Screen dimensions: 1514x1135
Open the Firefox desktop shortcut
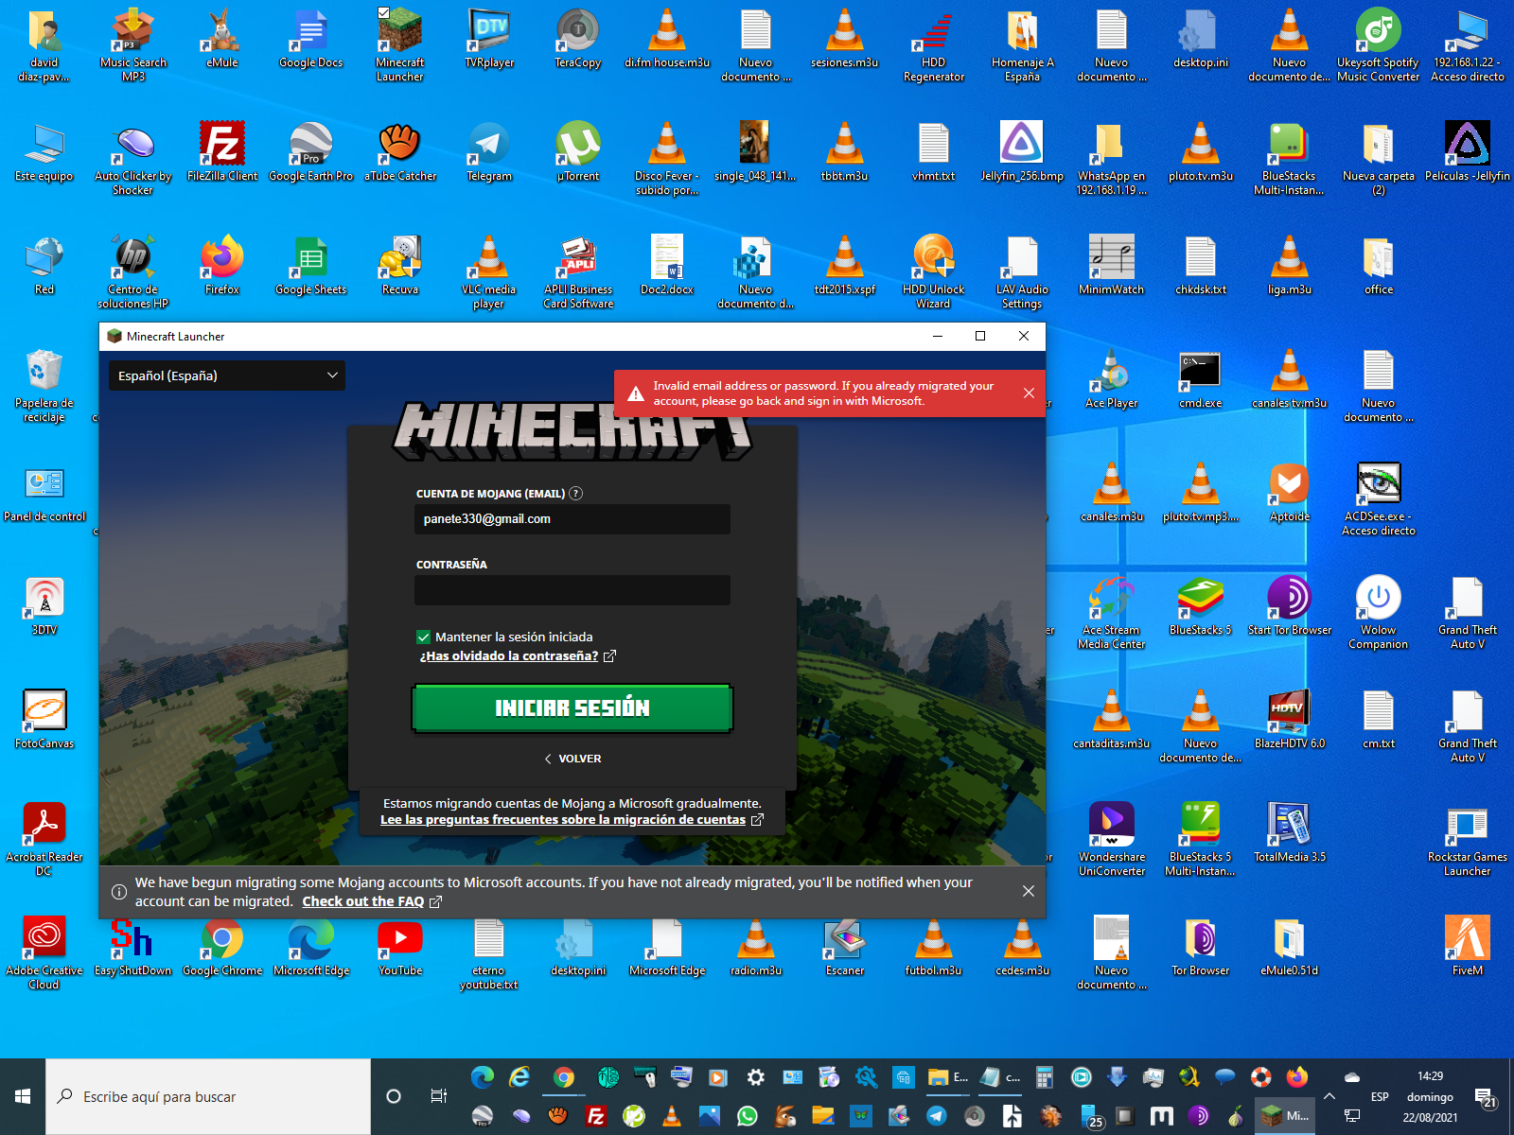(x=222, y=265)
